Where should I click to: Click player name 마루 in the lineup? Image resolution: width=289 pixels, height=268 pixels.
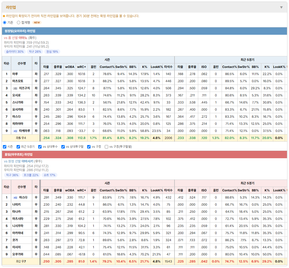point(15,74)
